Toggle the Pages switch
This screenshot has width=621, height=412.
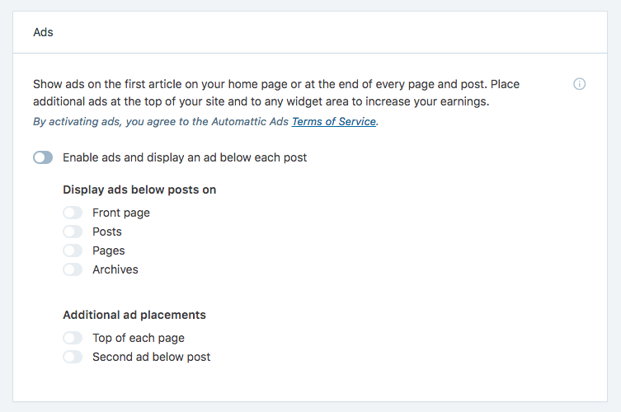coord(73,250)
